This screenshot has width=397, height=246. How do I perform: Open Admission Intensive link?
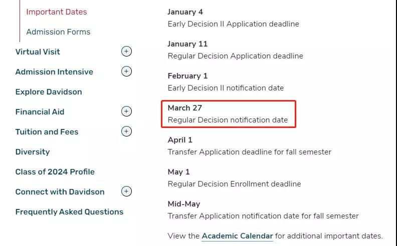pos(54,72)
